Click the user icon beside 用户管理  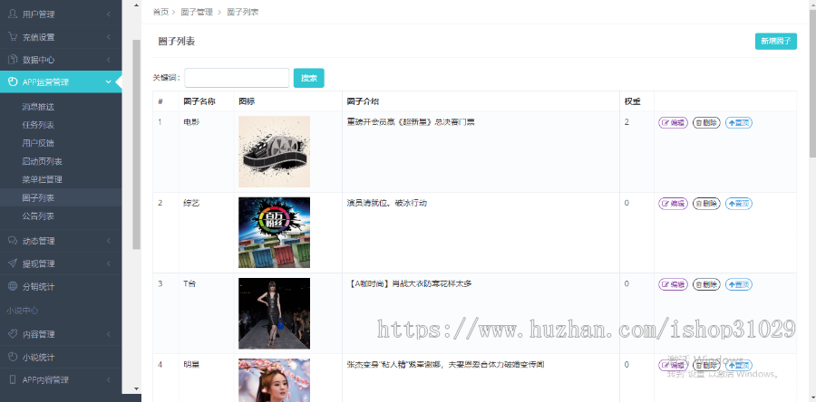pyautogui.click(x=13, y=14)
